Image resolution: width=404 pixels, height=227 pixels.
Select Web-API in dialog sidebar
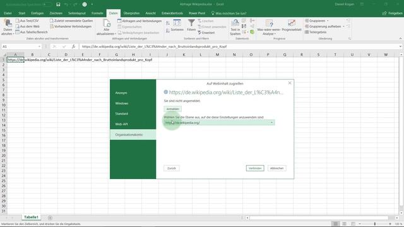point(133,124)
